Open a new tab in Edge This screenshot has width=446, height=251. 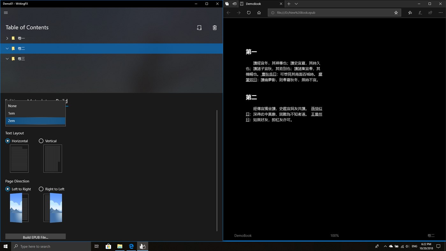point(289,4)
